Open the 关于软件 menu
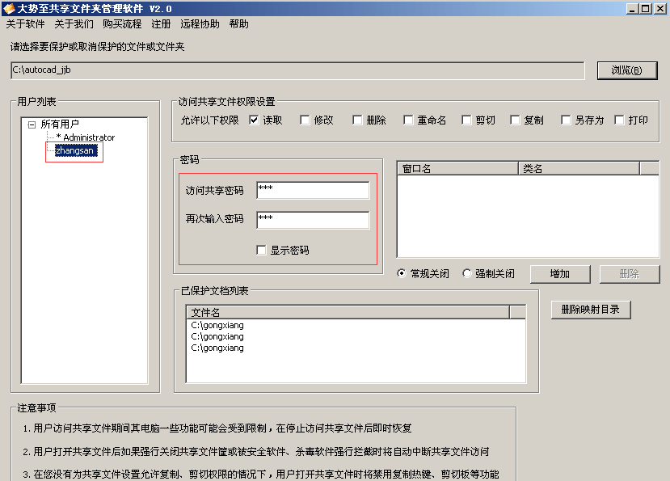The width and height of the screenshot is (670, 481). pyautogui.click(x=25, y=24)
